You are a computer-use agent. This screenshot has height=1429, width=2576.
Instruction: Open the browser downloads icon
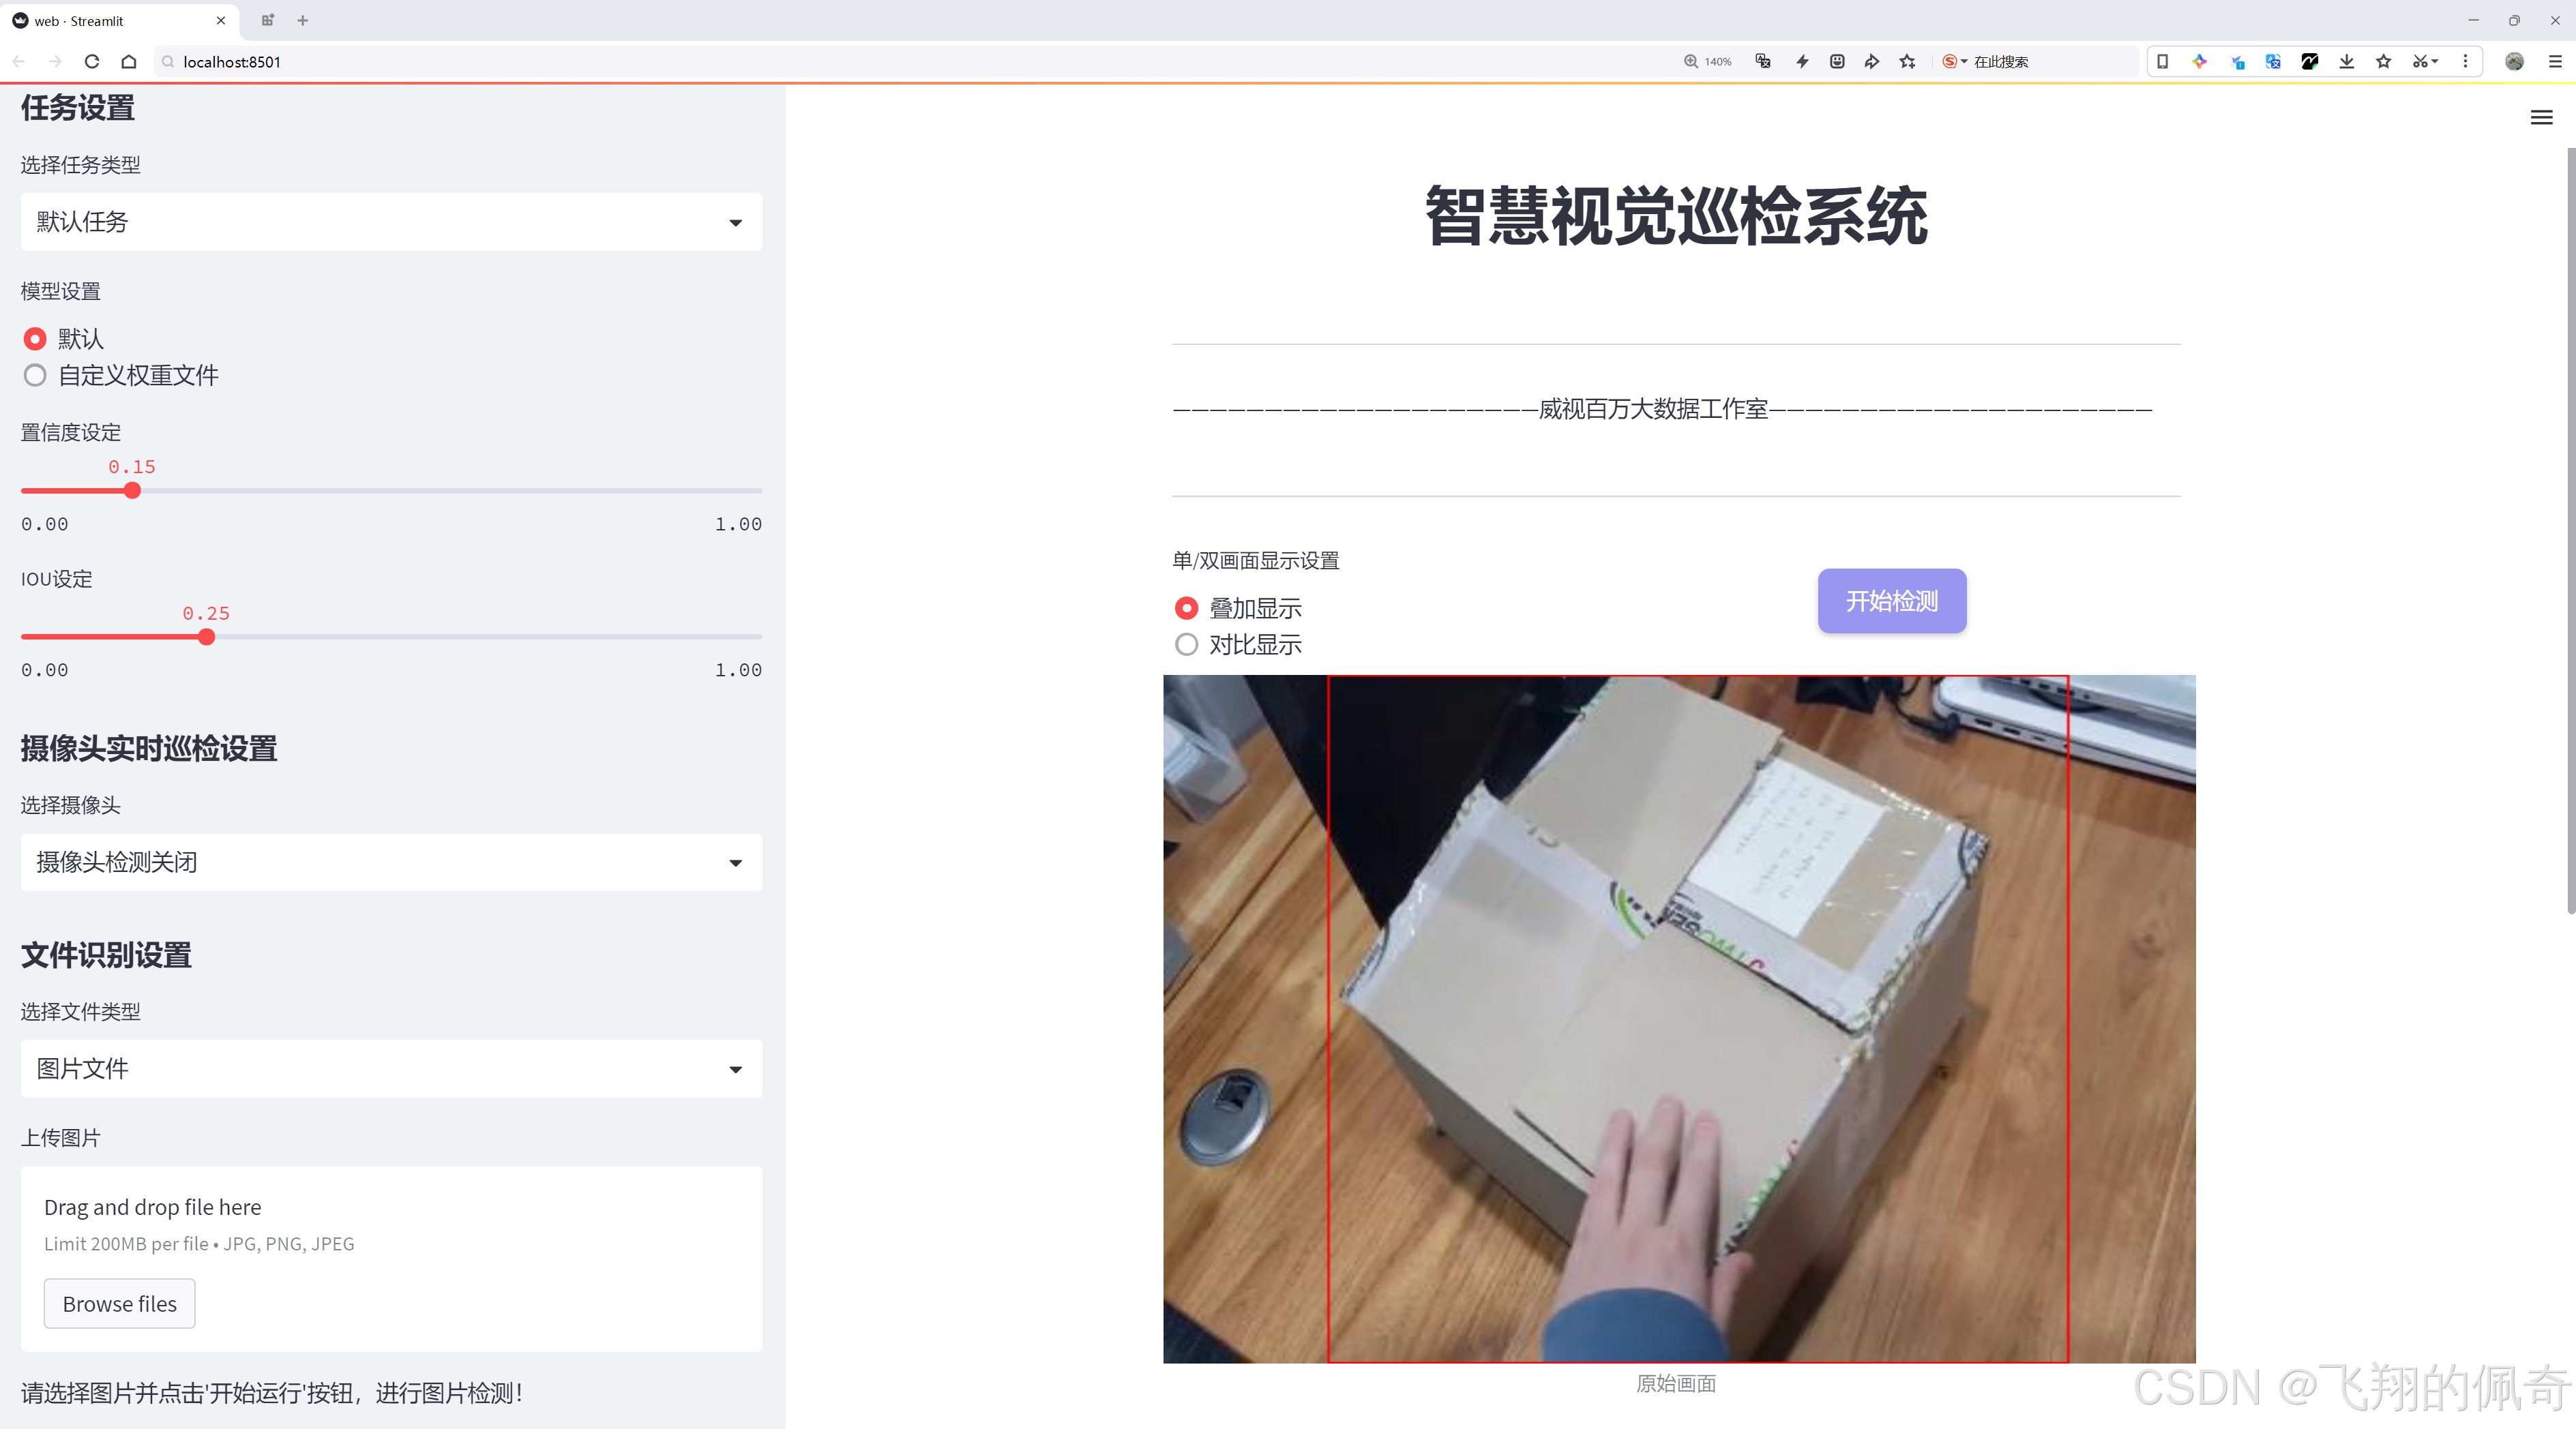pyautogui.click(x=2346, y=61)
